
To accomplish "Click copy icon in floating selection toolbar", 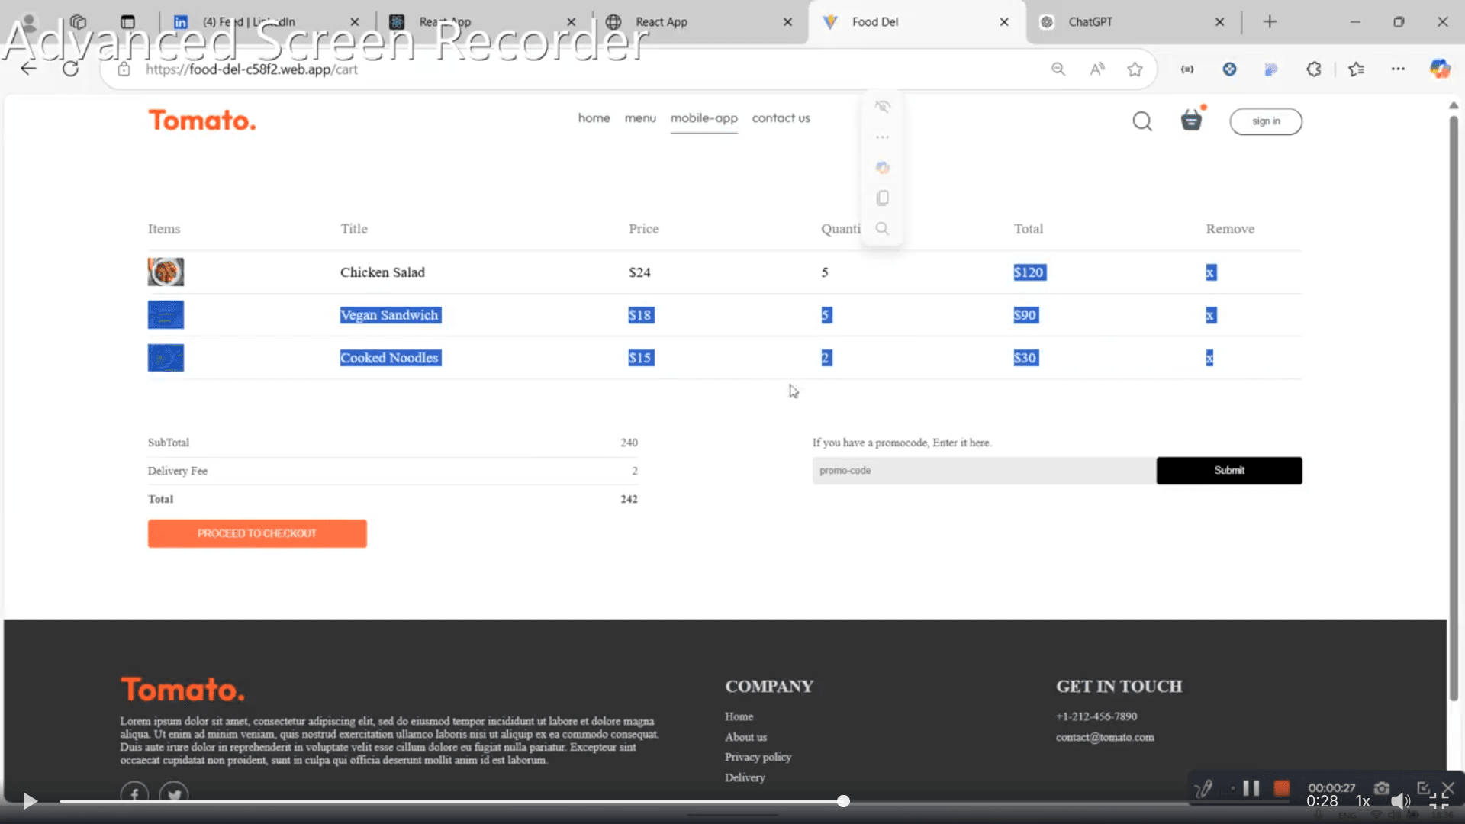I will 883,198.
